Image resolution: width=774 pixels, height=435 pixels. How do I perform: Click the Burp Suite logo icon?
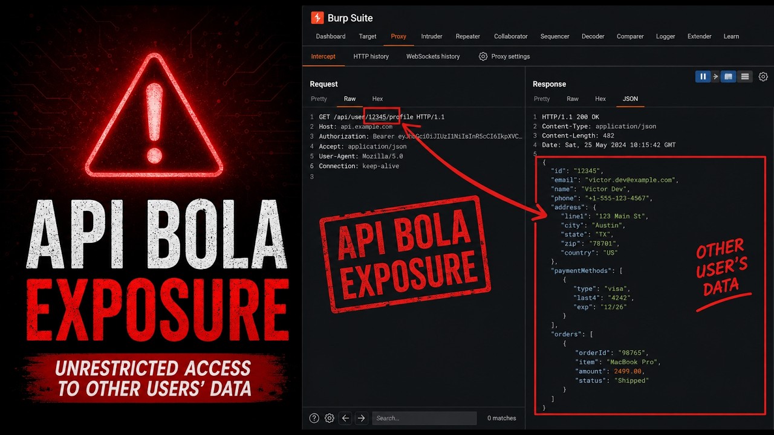[317, 18]
